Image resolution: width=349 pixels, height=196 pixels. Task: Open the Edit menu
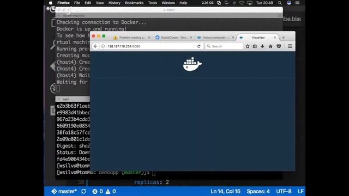pyautogui.click(x=88, y=3)
